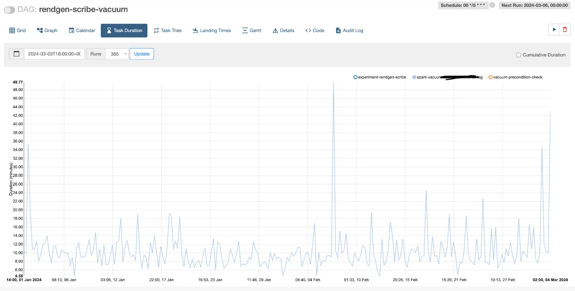
Task: Toggle the DAG pause switch
Action: (x=10, y=10)
